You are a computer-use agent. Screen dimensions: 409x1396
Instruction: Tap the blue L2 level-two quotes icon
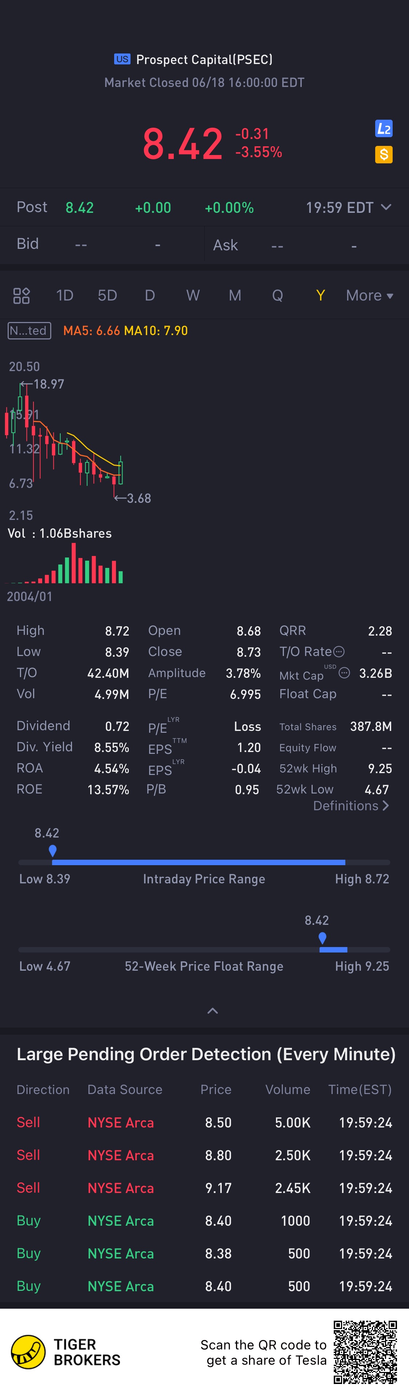[x=384, y=128]
